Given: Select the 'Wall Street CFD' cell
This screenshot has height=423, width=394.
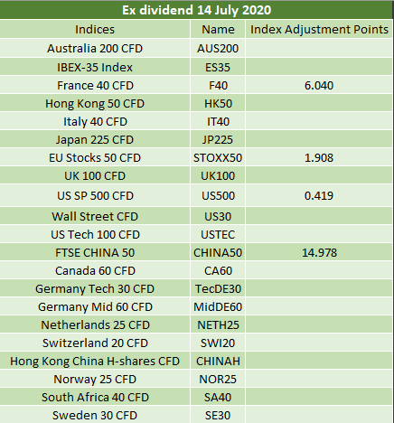Looking at the screenshot, I should tap(95, 216).
